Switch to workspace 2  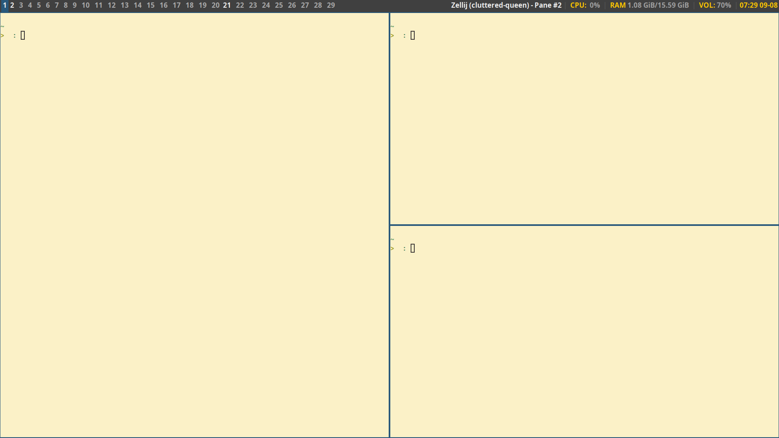12,5
